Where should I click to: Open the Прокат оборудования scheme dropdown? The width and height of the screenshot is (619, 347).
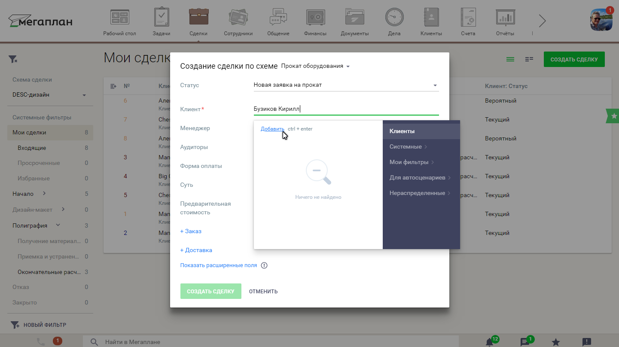pos(315,66)
